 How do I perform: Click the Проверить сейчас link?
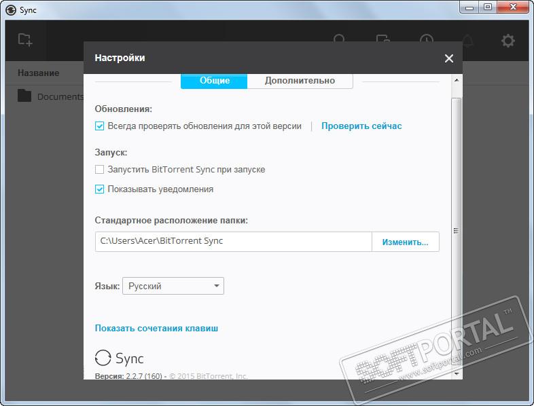(361, 126)
